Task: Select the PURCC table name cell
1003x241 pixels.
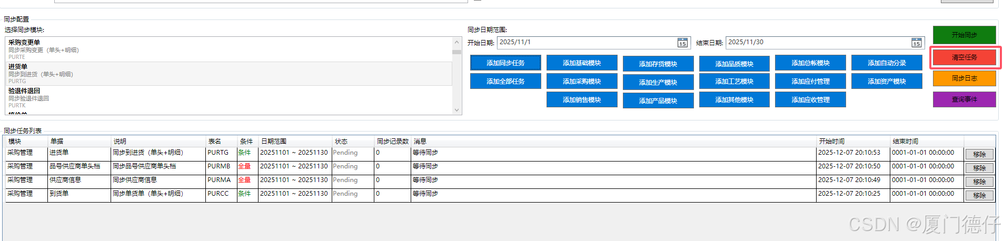Action: [x=221, y=194]
